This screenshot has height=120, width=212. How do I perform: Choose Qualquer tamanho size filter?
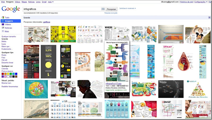[9, 36]
